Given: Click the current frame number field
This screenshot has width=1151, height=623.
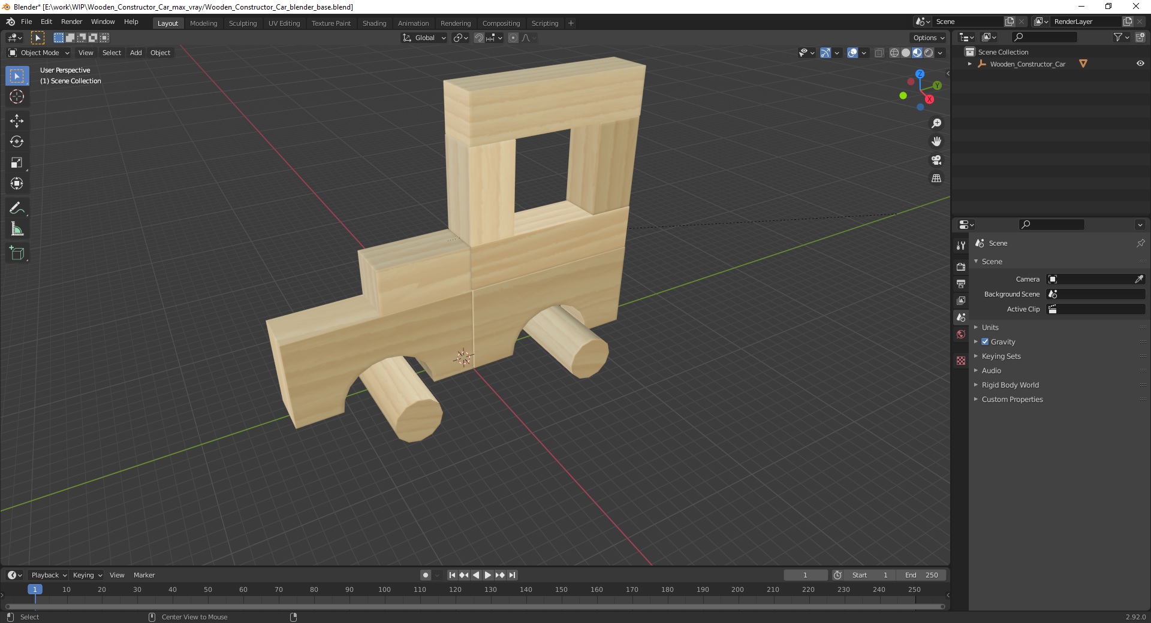Looking at the screenshot, I should click(805, 575).
